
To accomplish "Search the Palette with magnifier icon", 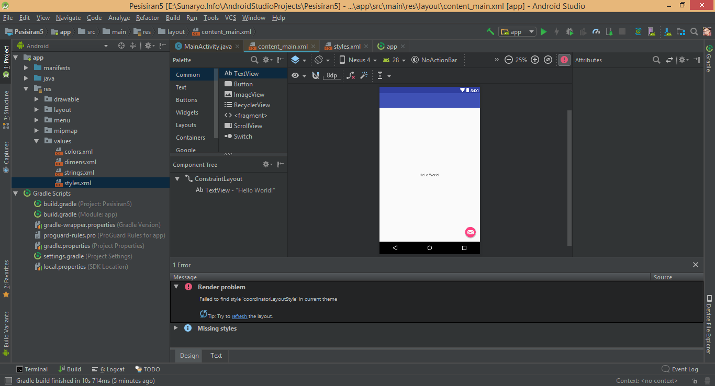I will [254, 60].
